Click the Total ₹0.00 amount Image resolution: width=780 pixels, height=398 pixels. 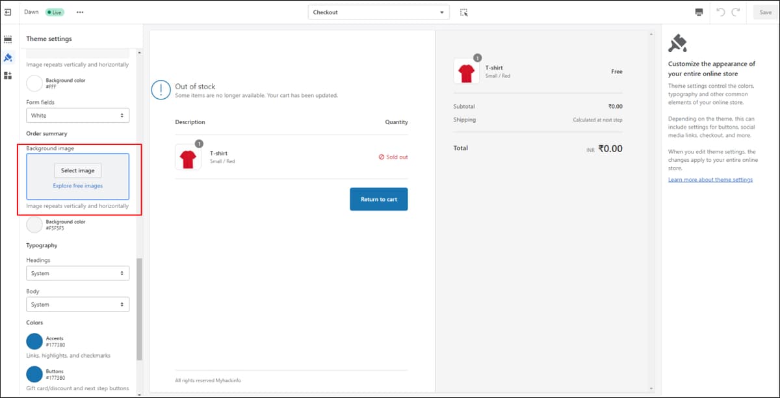coord(610,148)
